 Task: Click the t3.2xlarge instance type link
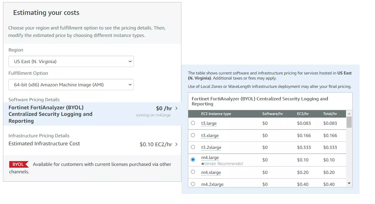(211, 147)
